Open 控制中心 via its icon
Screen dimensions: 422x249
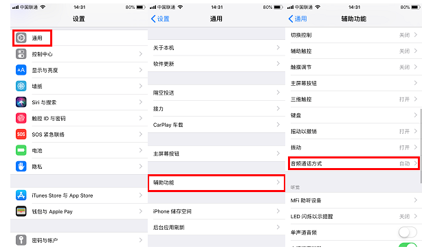coord(21,54)
